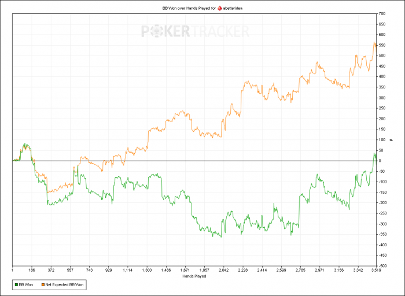Click the x-axis label 2,599

[281, 270]
